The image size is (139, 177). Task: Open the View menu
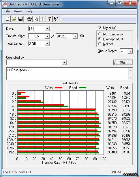pyautogui.click(x=18, y=11)
